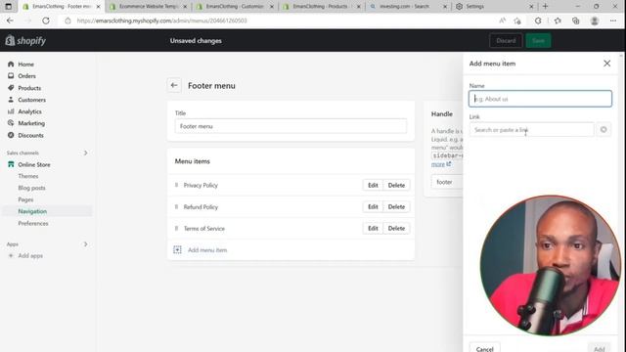Open browser favorites star icon
Image resolution: width=626 pixels, height=352 pixels.
[x=558, y=21]
